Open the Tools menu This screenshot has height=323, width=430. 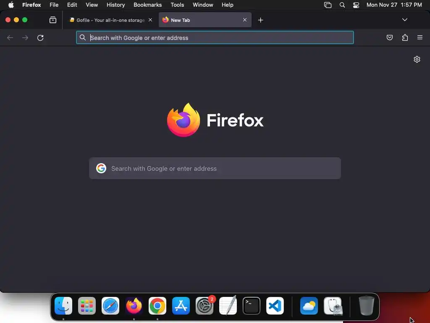tap(177, 5)
